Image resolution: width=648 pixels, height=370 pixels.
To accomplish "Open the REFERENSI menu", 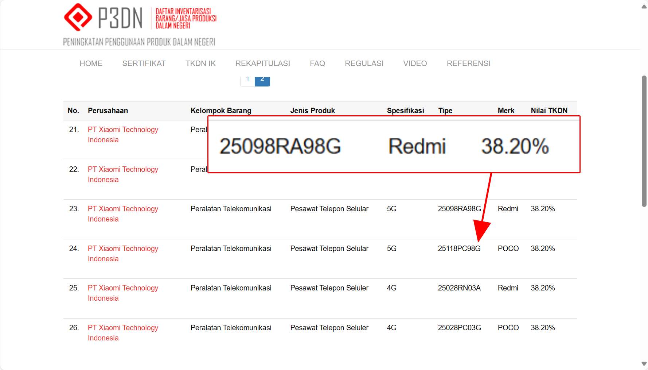I will pos(468,63).
